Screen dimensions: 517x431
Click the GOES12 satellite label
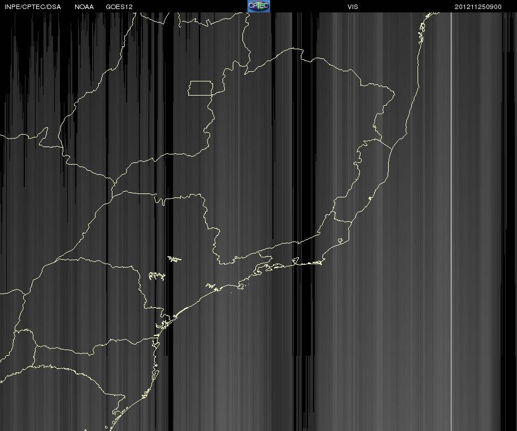point(119,7)
